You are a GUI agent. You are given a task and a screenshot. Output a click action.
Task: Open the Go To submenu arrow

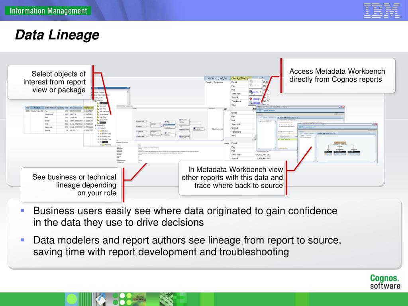click(x=261, y=92)
